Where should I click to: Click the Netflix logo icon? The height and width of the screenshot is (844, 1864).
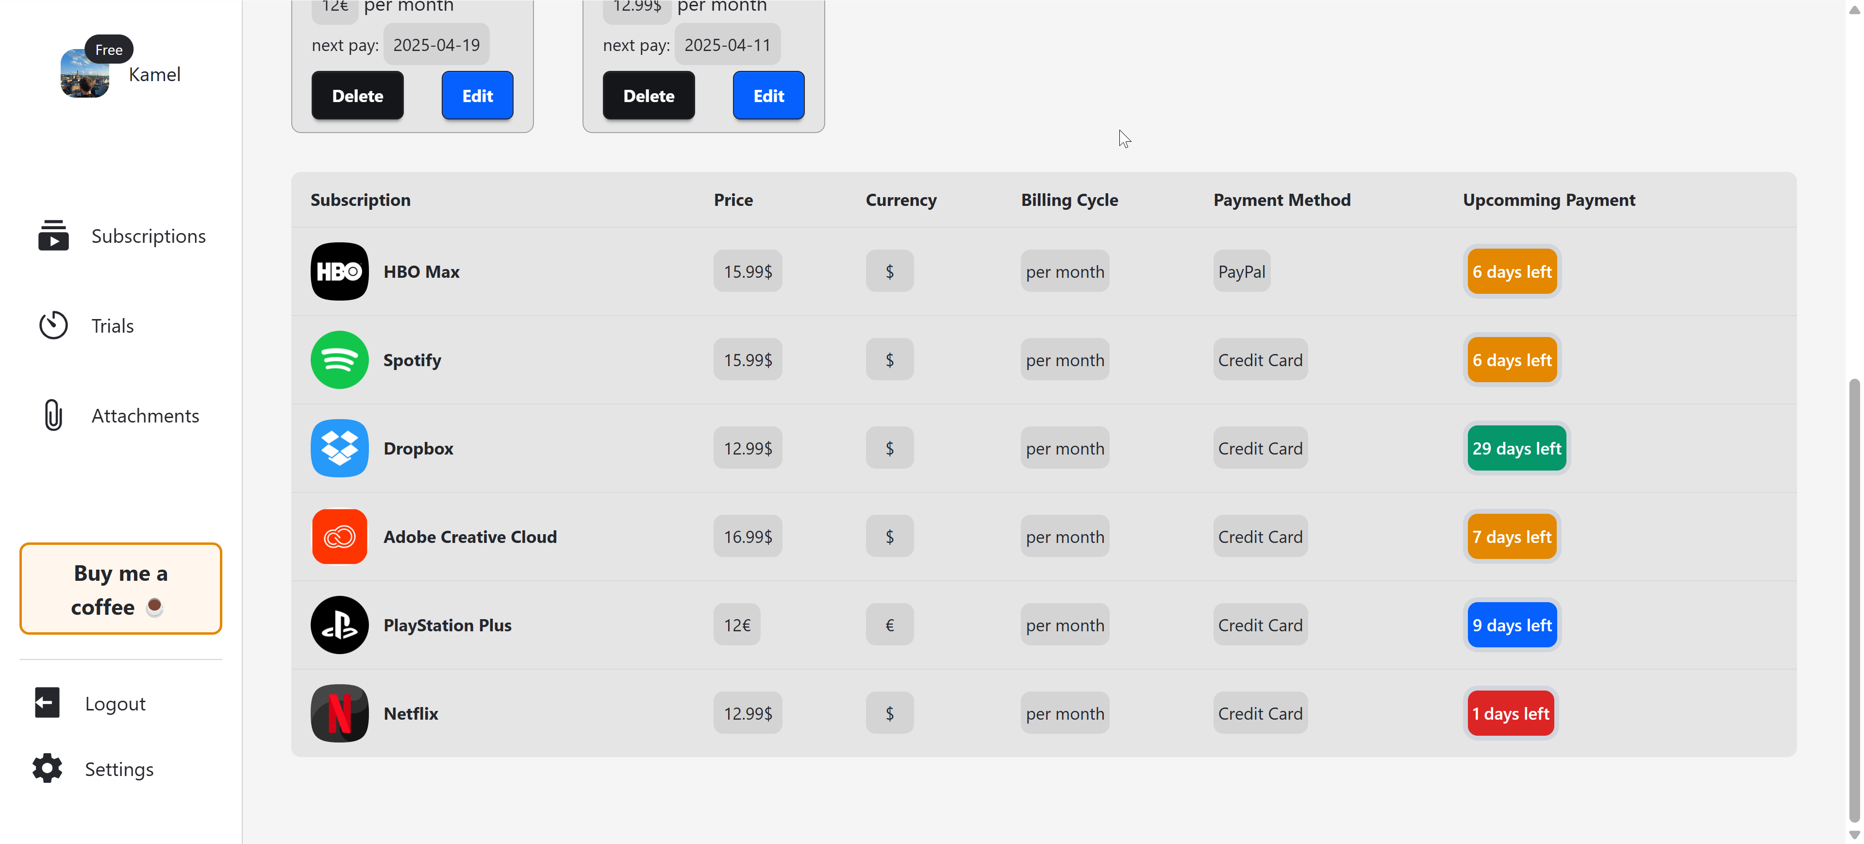[x=339, y=713]
